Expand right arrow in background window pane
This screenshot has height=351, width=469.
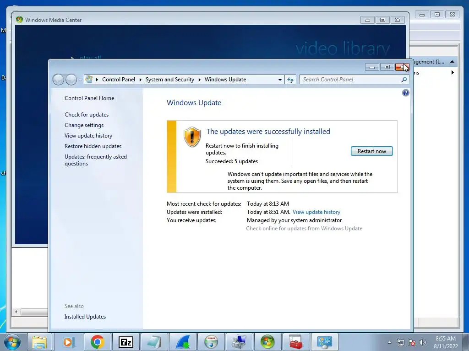(453, 73)
